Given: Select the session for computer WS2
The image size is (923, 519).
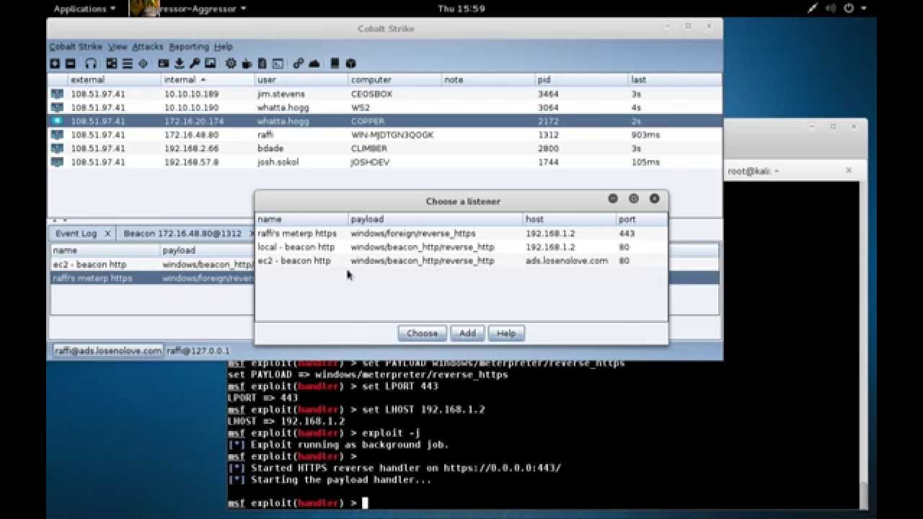Looking at the screenshot, I should [384, 107].
